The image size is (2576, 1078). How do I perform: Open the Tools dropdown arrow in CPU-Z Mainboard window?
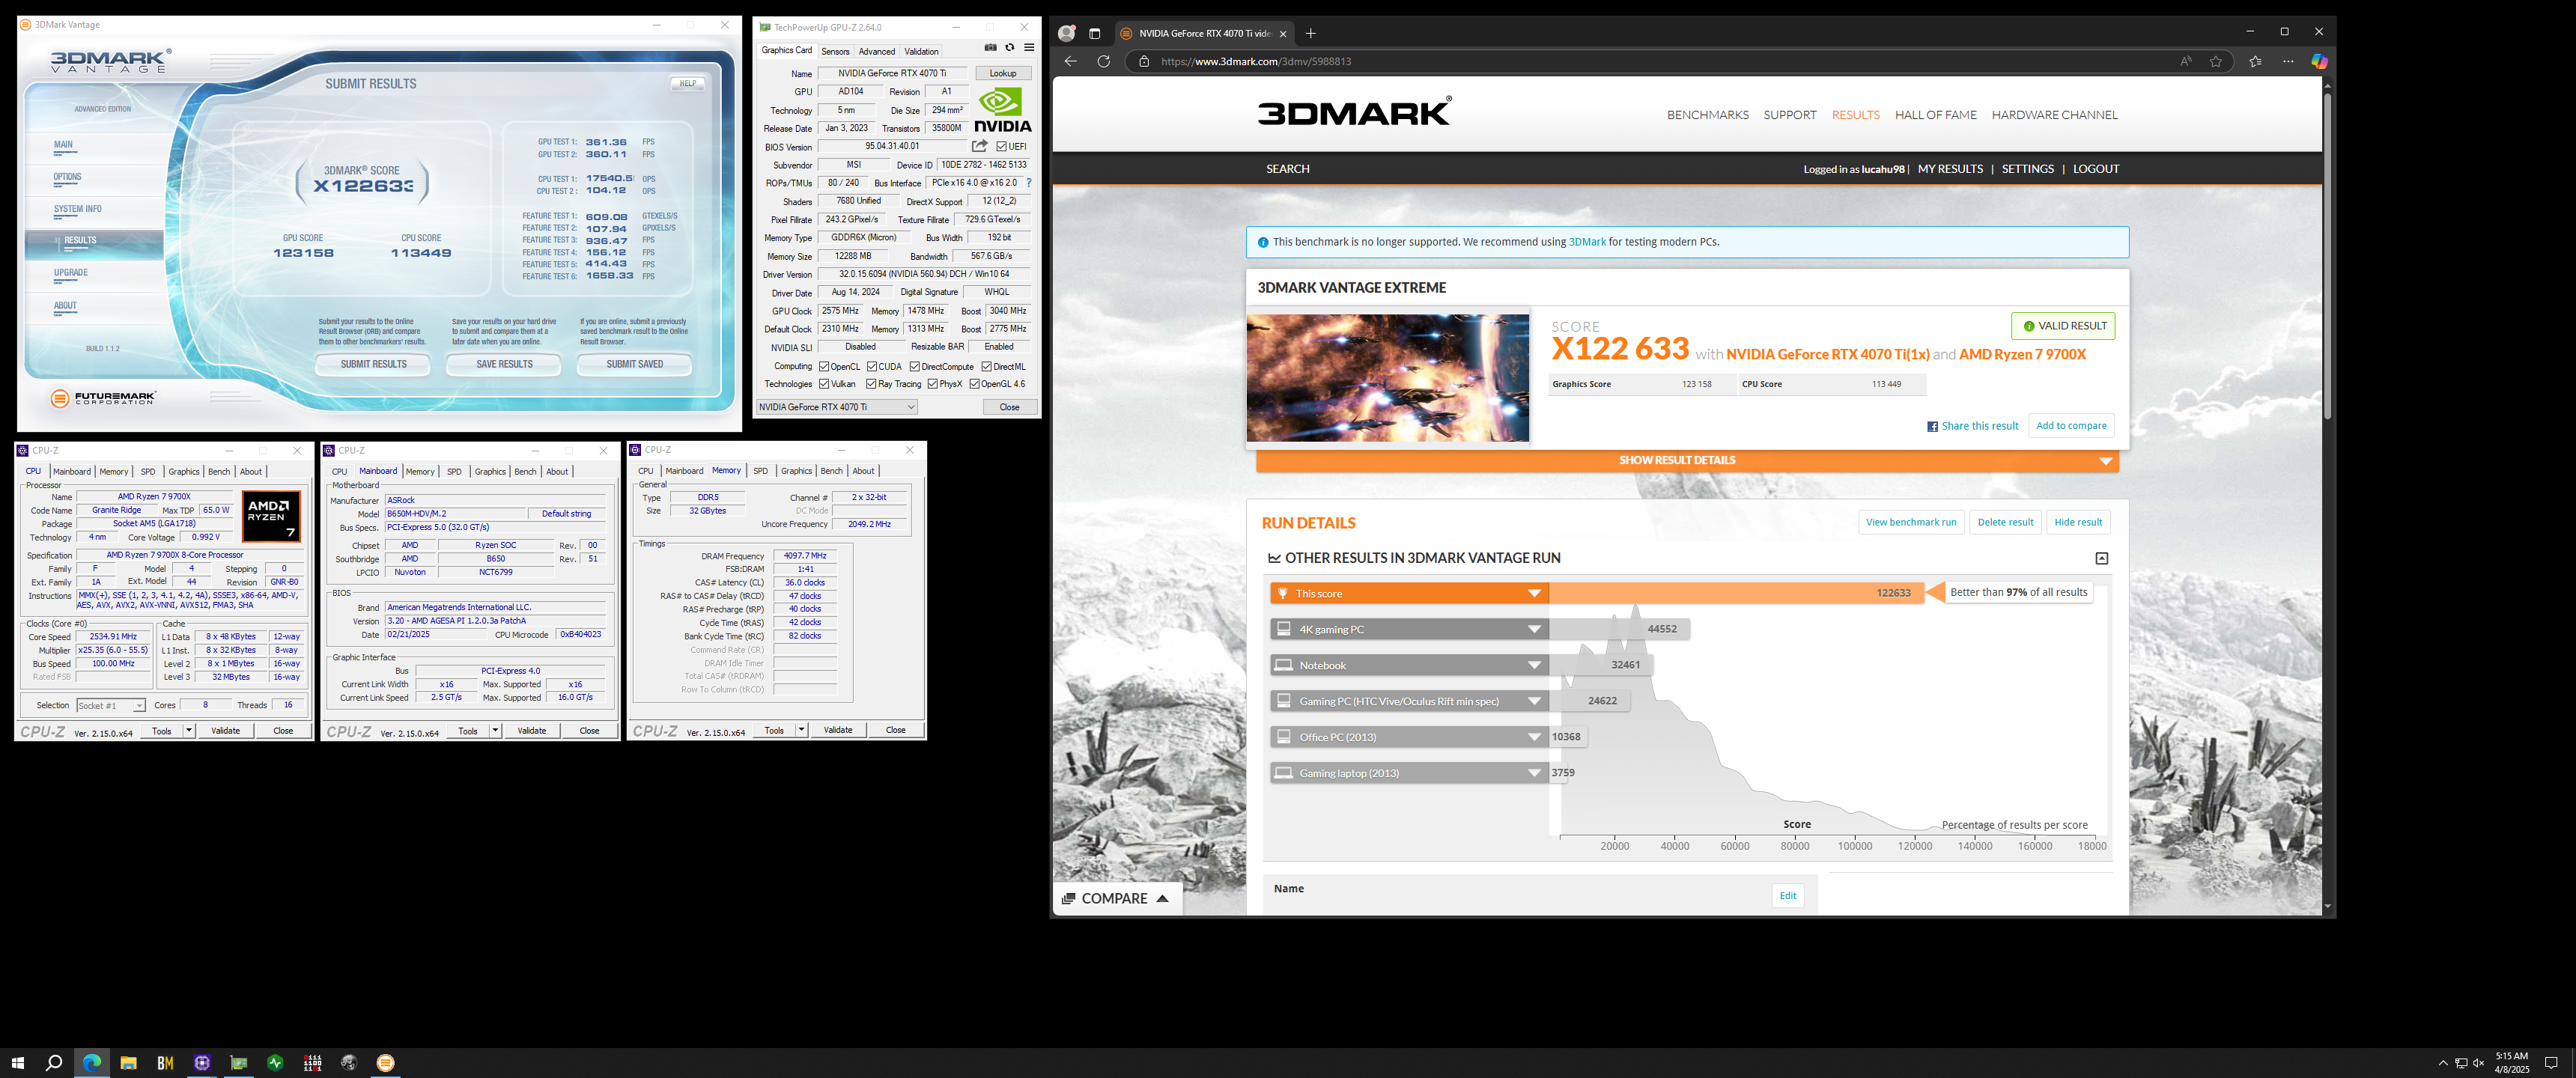click(x=495, y=731)
